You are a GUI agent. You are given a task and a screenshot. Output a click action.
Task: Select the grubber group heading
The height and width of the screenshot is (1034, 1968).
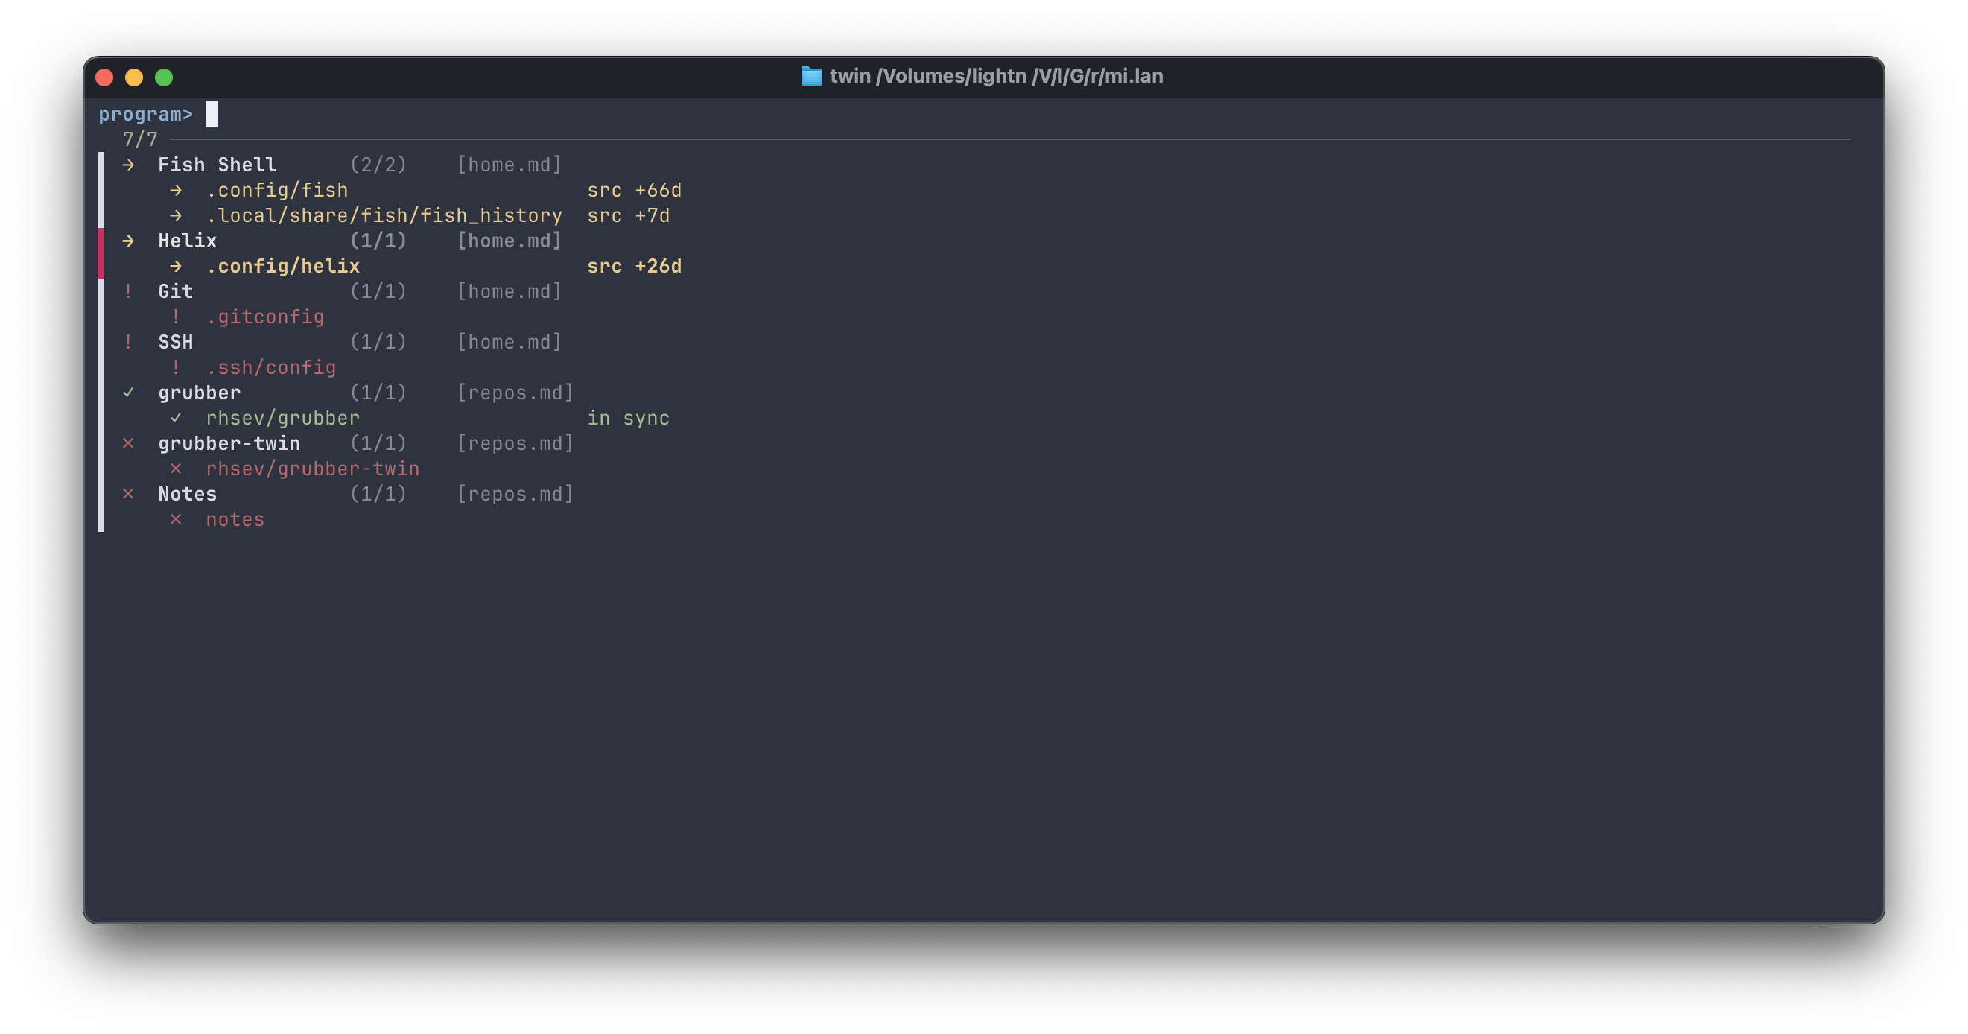[x=348, y=392]
